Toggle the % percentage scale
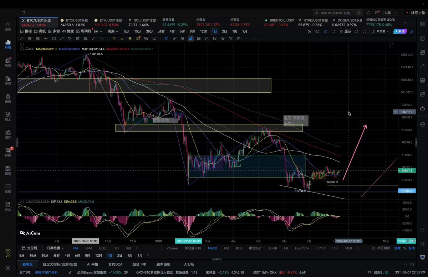Screen dimensions: 428x277 404,248
